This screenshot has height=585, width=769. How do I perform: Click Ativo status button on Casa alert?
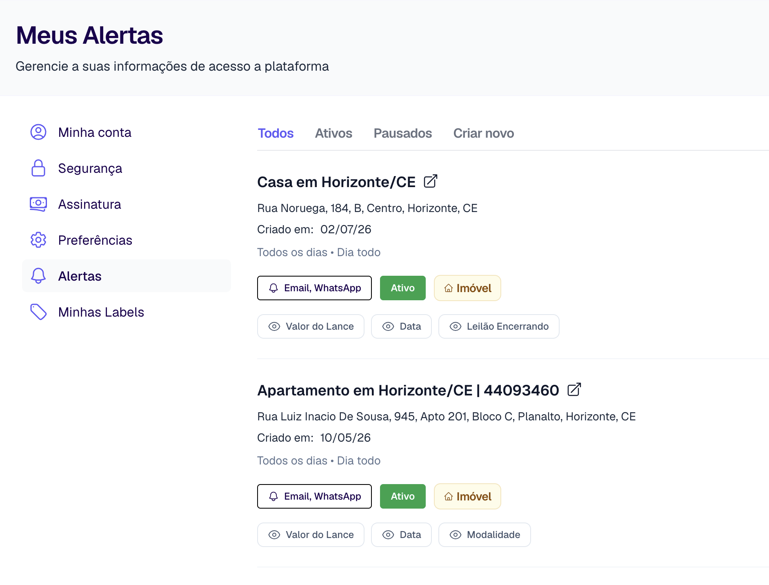tap(403, 288)
